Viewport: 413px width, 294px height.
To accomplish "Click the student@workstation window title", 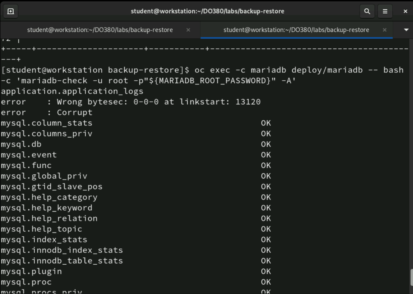I will coord(207,11).
